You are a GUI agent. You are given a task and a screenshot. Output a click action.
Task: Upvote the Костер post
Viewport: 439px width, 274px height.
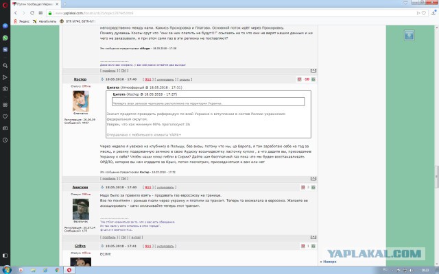(313, 79)
